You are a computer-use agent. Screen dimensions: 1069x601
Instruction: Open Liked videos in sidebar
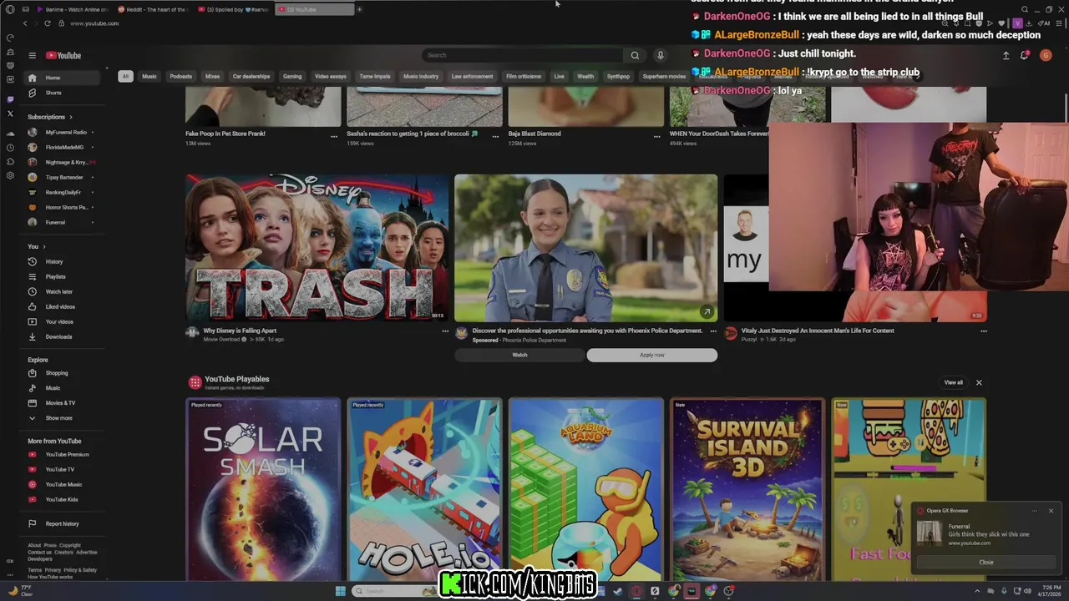(x=63, y=306)
